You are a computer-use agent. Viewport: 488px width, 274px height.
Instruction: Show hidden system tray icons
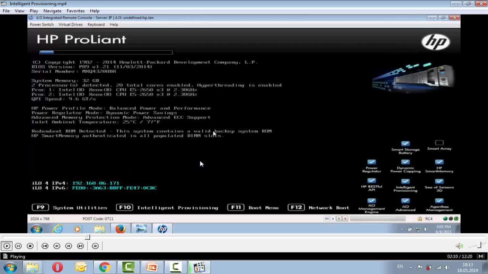[x=411, y=267]
